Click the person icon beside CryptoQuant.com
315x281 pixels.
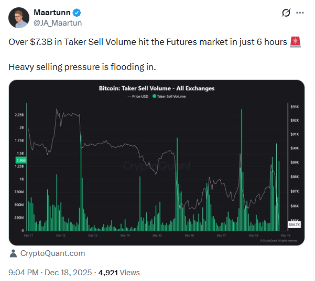coord(14,253)
